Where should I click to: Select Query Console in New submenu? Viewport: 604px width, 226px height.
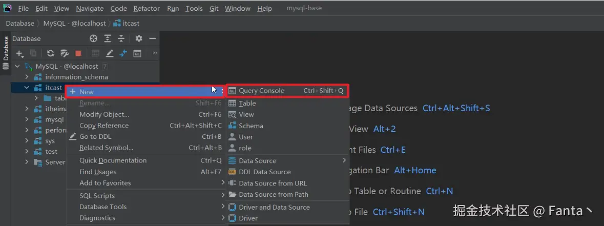tap(288, 91)
